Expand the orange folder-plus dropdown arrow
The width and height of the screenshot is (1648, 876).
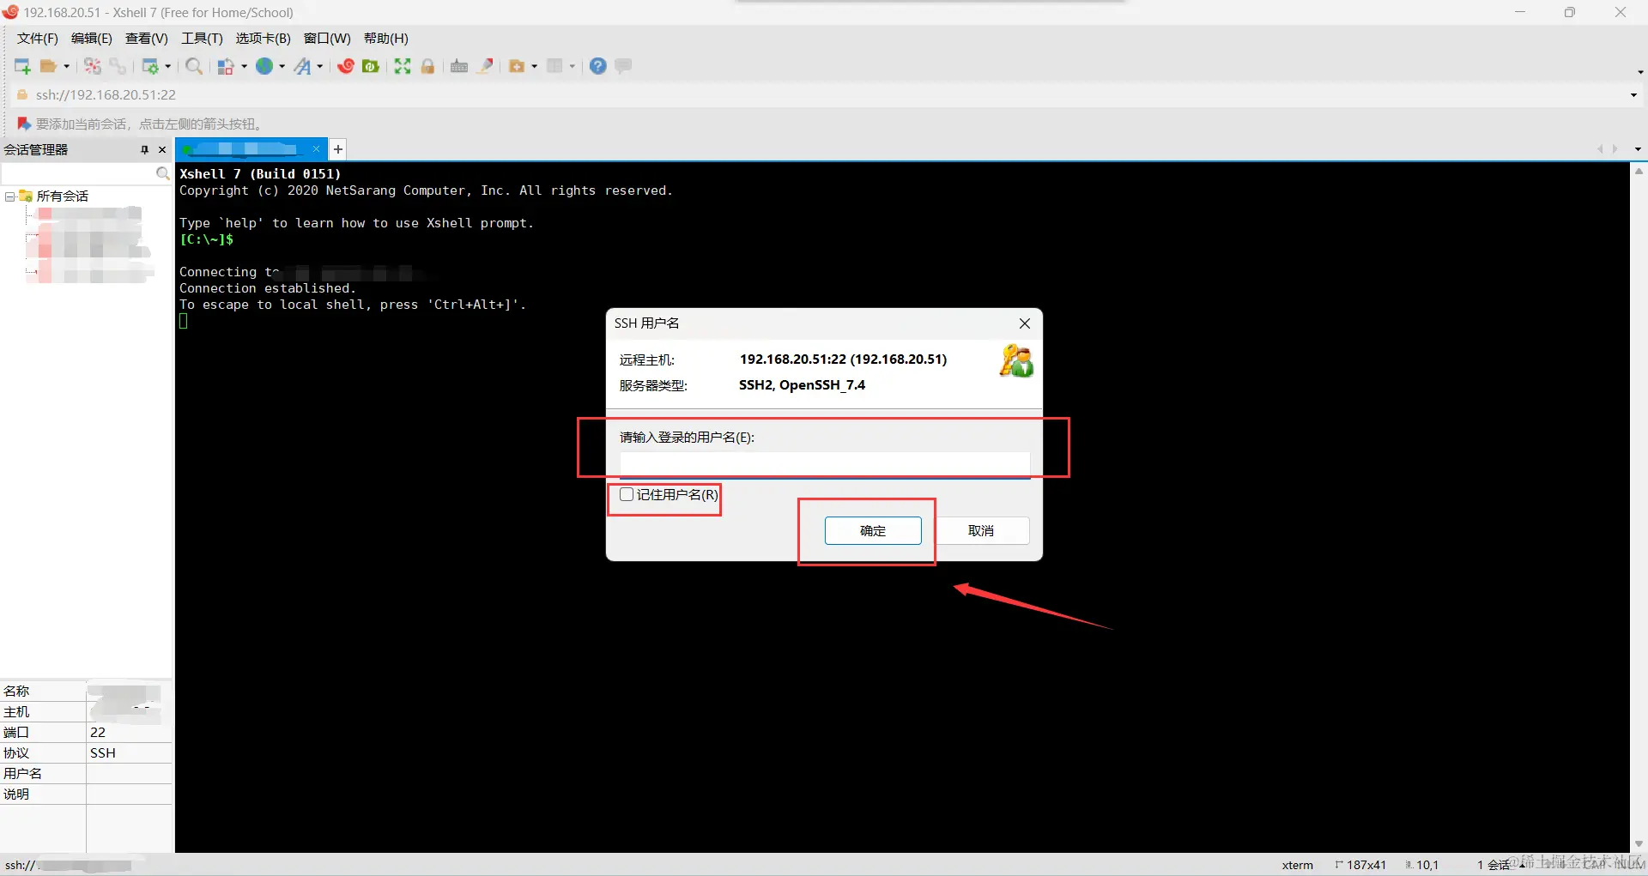click(x=534, y=66)
